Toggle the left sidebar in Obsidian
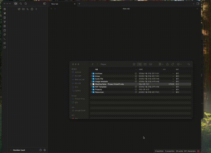The width and height of the screenshot is (211, 153). click(45, 4)
